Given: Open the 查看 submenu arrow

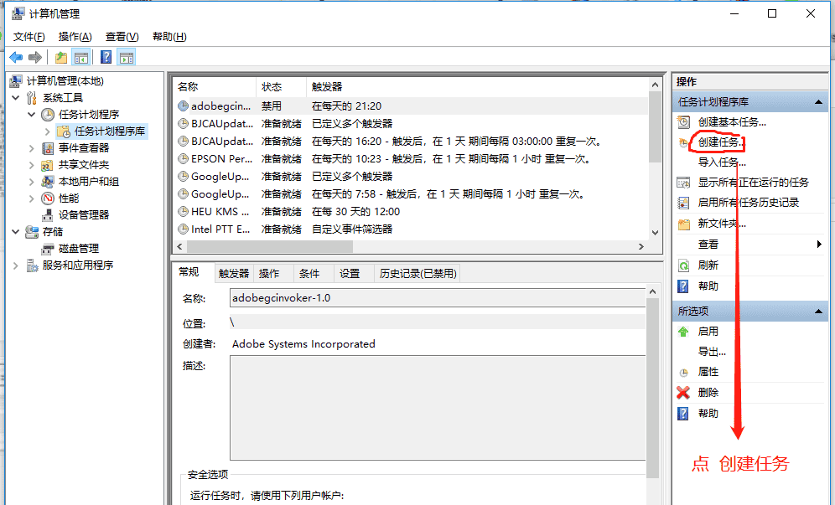Looking at the screenshot, I should [x=817, y=245].
